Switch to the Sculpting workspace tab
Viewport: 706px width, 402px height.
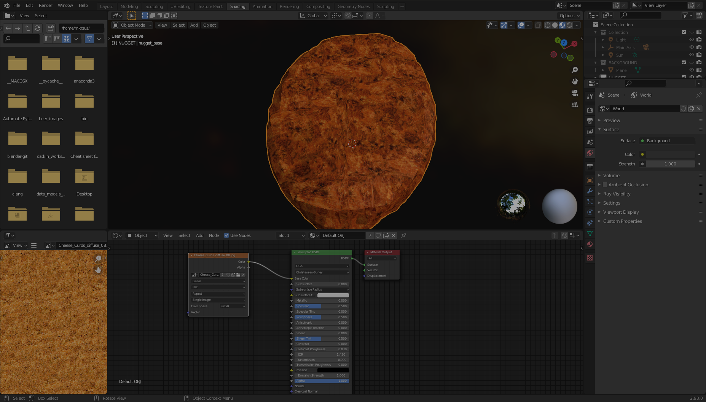154,6
